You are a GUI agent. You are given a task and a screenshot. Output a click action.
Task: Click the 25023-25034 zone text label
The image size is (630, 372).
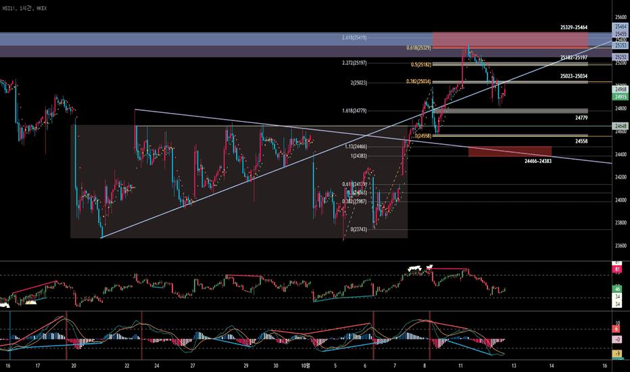pos(574,76)
